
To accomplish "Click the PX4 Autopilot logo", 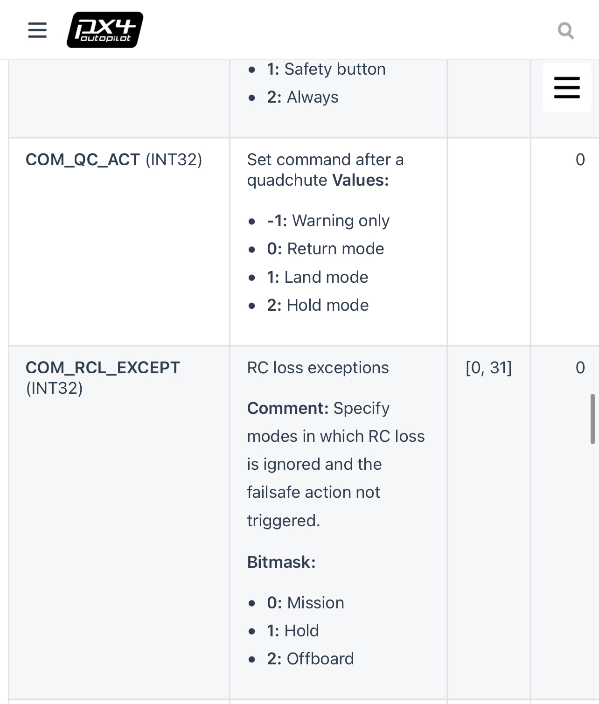I will click(x=104, y=29).
